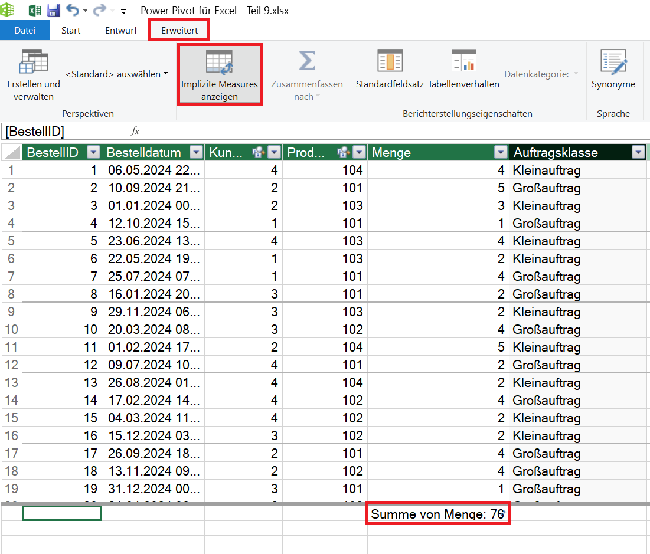Image resolution: width=650 pixels, height=554 pixels.
Task: Click the Bestelldatum cell 26.08.2024 01...
Action: [153, 382]
